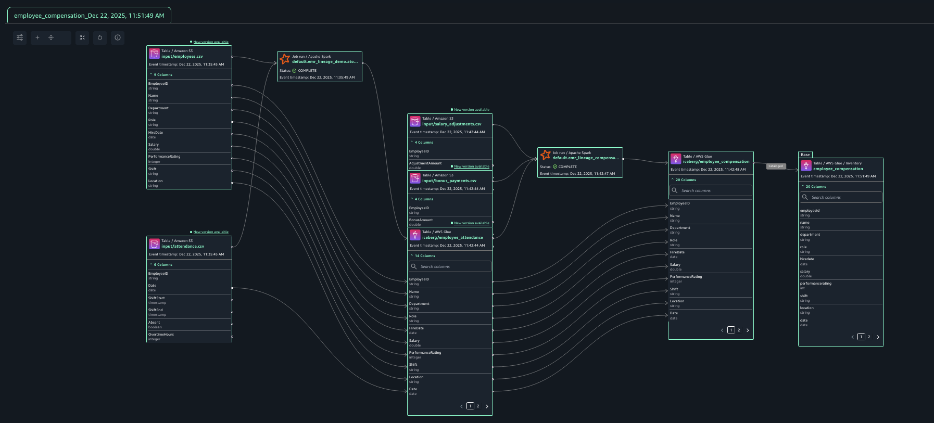Viewport: 934px width, 423px height.
Task: Select Salary column in iceberg/employee_compensation
Action: click(x=711, y=267)
